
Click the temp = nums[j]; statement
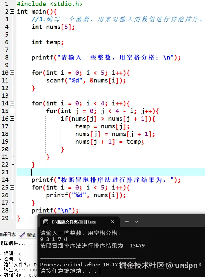point(102,126)
